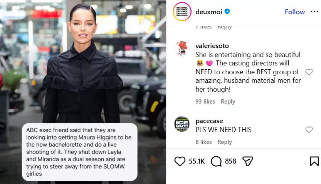This screenshot has width=321, height=184.
Task: View the 8 likes on comment
Action: tap(203, 142)
